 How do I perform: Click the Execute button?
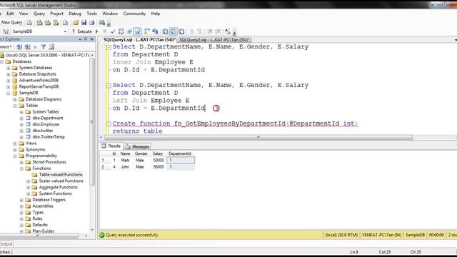point(81,31)
